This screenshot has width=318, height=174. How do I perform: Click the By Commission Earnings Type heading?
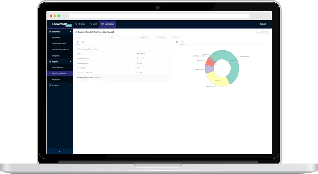(87, 49)
